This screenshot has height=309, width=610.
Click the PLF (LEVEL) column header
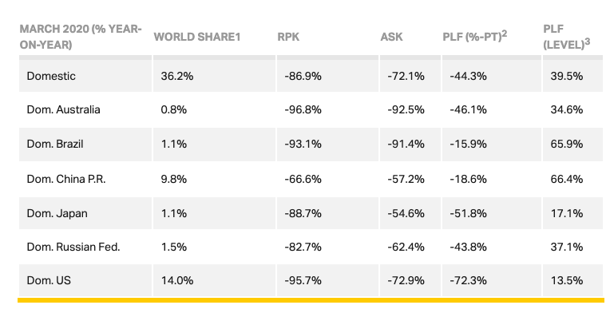[566, 37]
